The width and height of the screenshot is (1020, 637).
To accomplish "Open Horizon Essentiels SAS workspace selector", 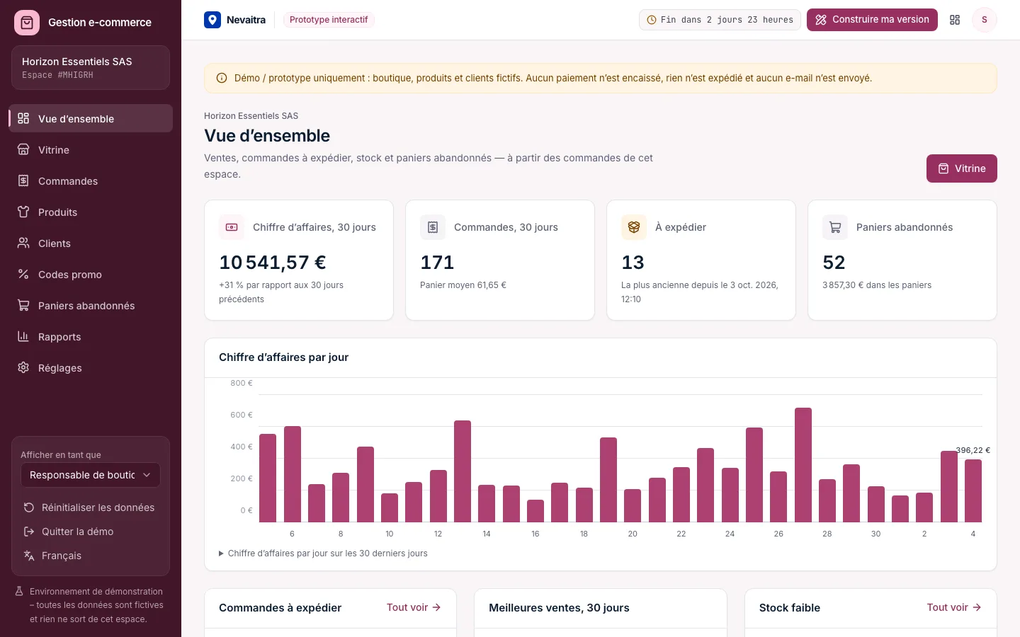I will [91, 67].
